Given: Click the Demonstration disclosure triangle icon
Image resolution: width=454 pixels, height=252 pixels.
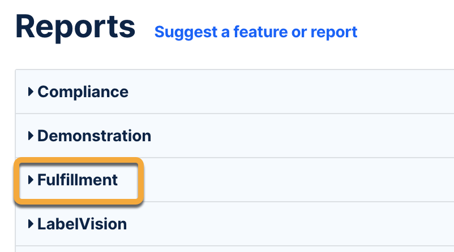Looking at the screenshot, I should click(x=31, y=136).
